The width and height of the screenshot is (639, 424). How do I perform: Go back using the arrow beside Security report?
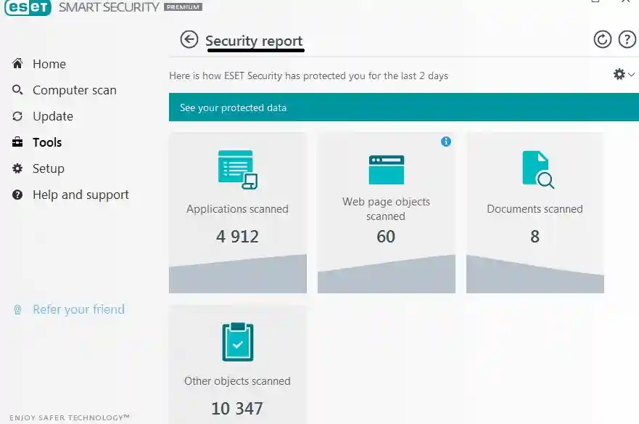pyautogui.click(x=189, y=39)
